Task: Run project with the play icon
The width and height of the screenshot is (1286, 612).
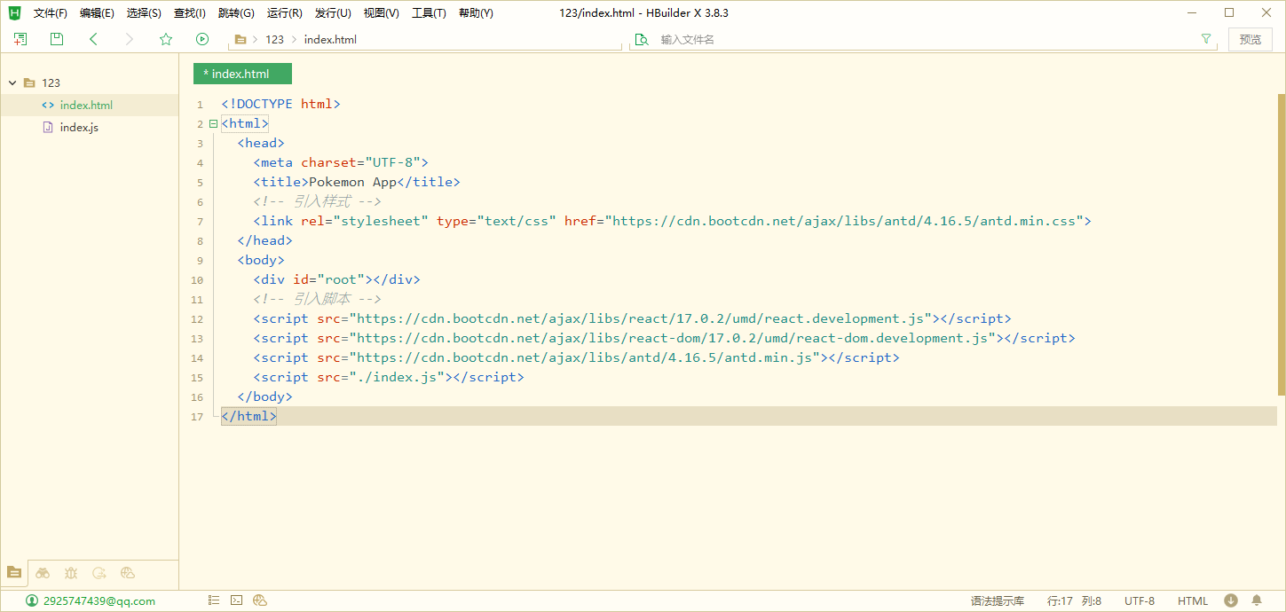Action: [x=202, y=39]
